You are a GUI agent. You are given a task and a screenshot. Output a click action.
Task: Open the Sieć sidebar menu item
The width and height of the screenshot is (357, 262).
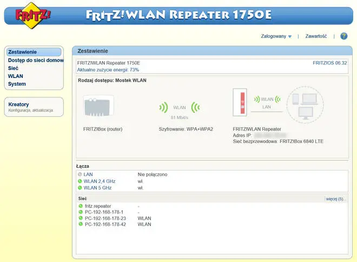point(13,68)
